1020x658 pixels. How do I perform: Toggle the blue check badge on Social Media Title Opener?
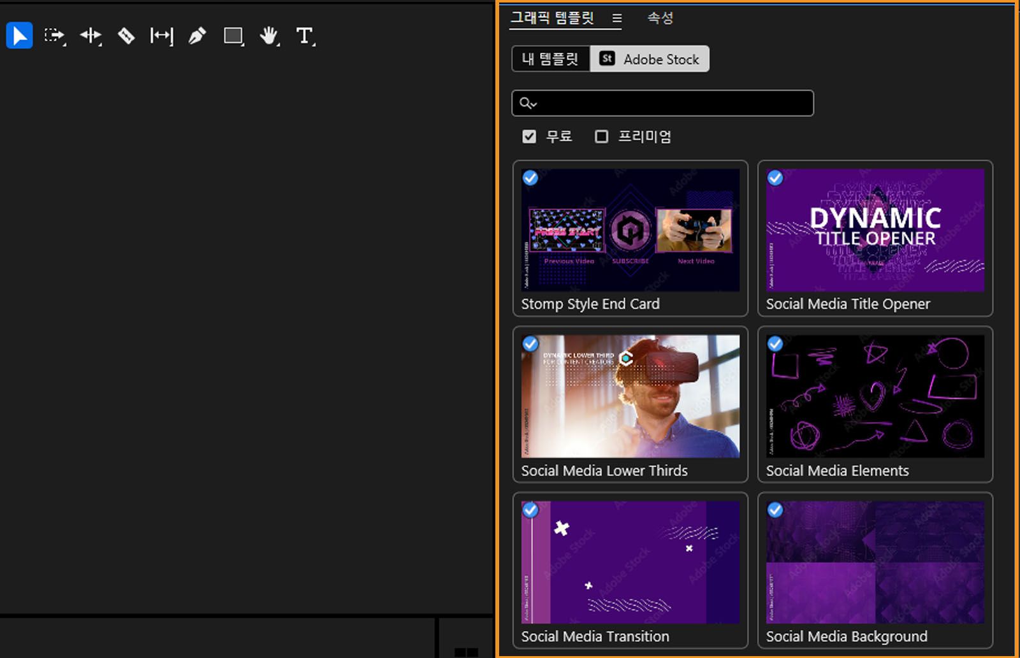tap(776, 178)
